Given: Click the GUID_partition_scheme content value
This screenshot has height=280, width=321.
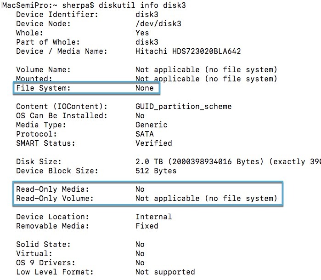Looking at the screenshot, I should click(184, 106).
